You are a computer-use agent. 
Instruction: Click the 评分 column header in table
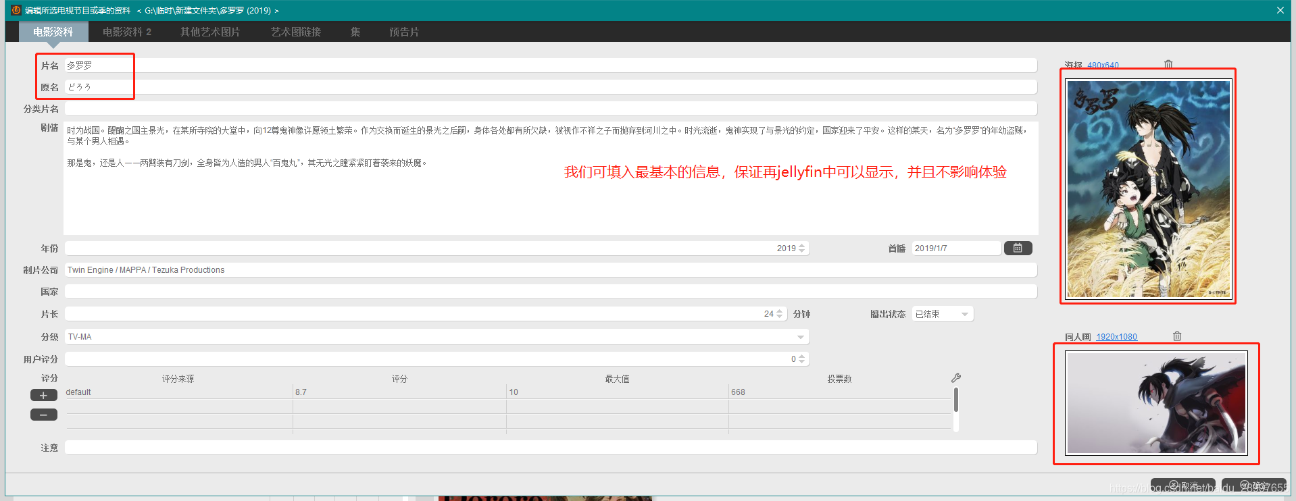coord(399,379)
